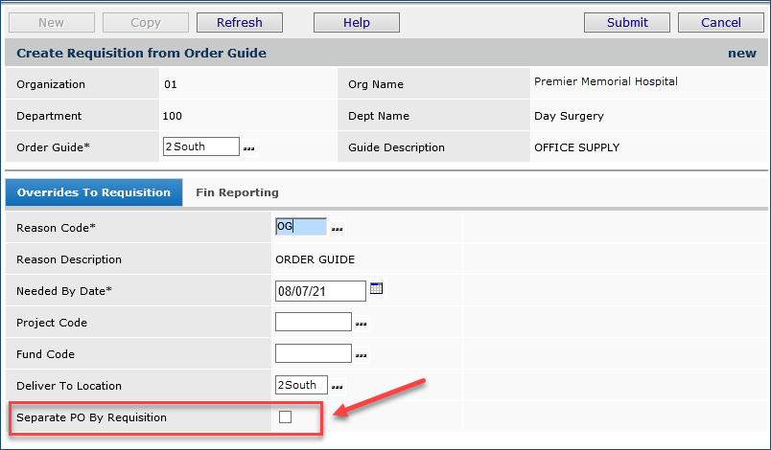Open Deliver To Location lookup ellipsis
This screenshot has height=450, width=771.
click(339, 387)
